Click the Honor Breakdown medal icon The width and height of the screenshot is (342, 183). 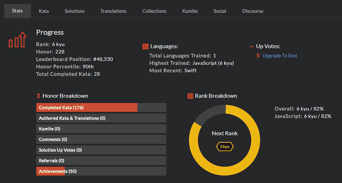point(38,96)
